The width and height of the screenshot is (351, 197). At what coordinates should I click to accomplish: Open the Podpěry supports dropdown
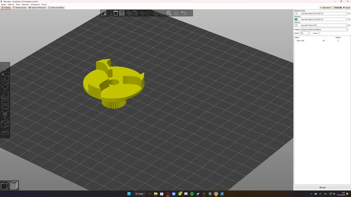[x=324, y=30]
